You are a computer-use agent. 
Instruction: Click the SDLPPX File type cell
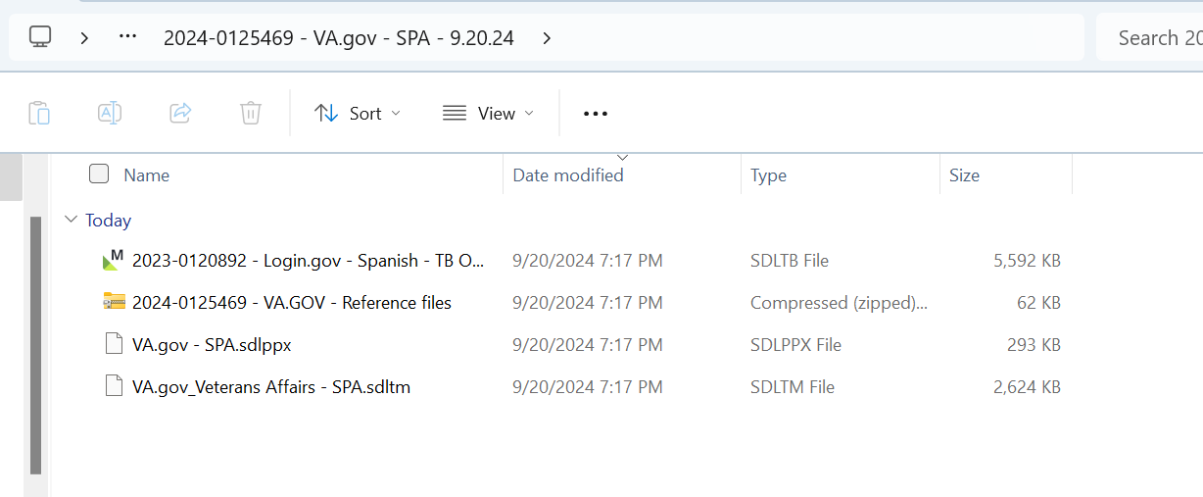(795, 345)
